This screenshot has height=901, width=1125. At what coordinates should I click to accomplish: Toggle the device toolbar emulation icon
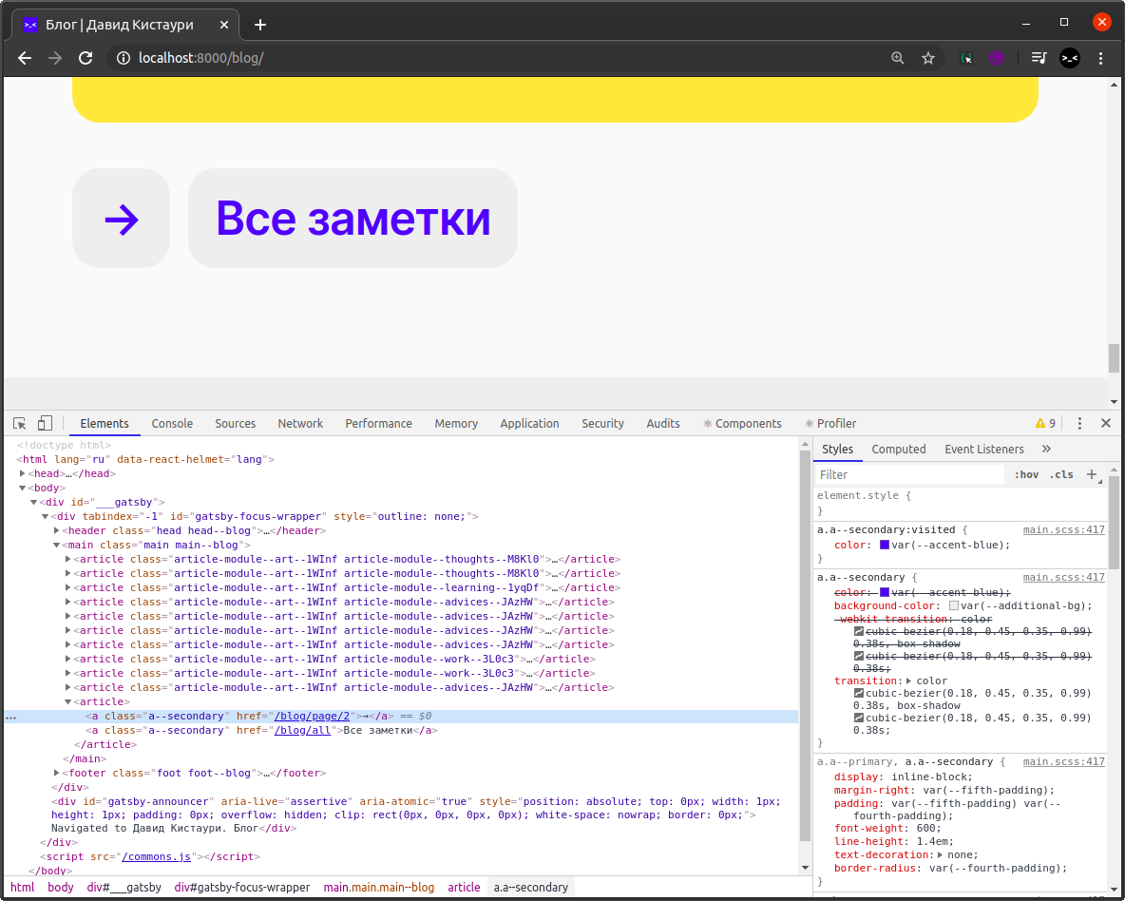tap(44, 422)
